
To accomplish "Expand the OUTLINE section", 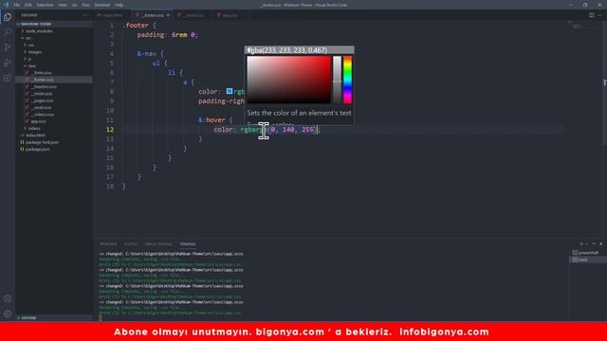I will point(54,318).
